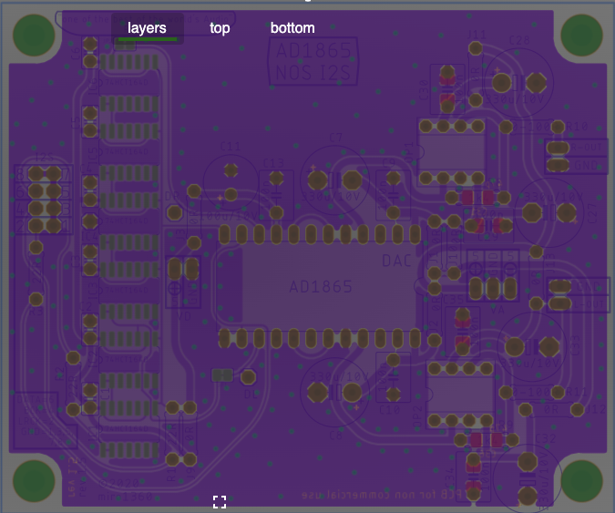Click the J12 jumper label

[x=596, y=409]
